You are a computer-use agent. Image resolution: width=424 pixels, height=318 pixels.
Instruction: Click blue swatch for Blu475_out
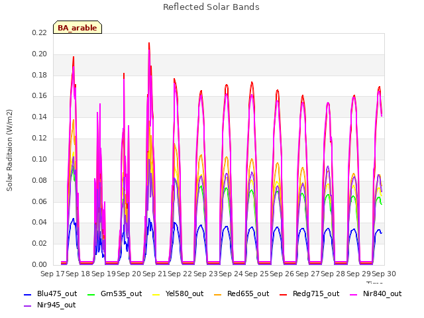[28, 294]
